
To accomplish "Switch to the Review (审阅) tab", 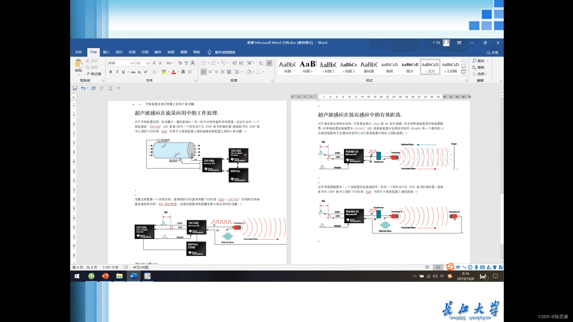I will pyautogui.click(x=171, y=52).
